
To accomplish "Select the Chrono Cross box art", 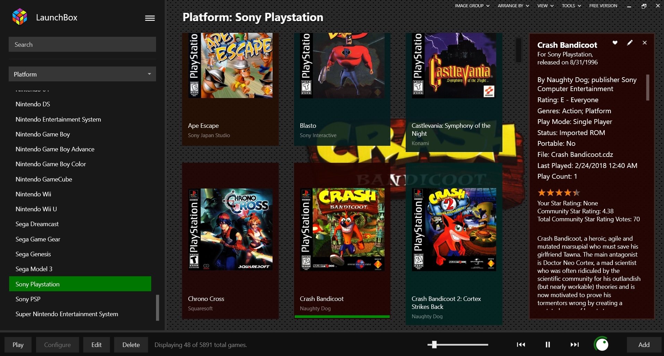I will tap(230, 229).
